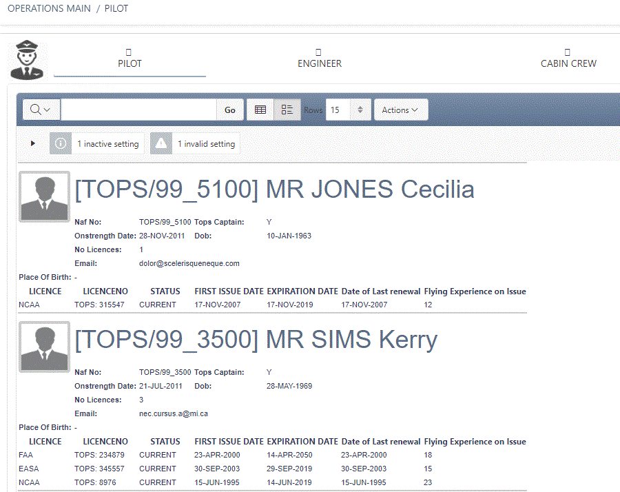620x492 pixels.
Task: Click the pilot avatar icon in header
Action: [27, 60]
